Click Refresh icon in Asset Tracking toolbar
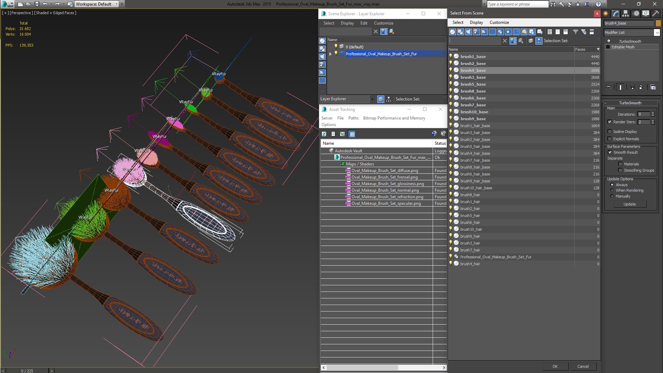The image size is (663, 373). point(324,134)
